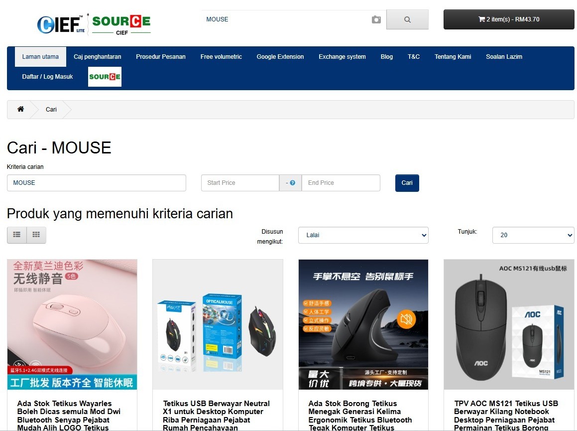The width and height of the screenshot is (577, 431).
Task: Open the Tunjuk items-per-page dropdown
Action: 533,235
